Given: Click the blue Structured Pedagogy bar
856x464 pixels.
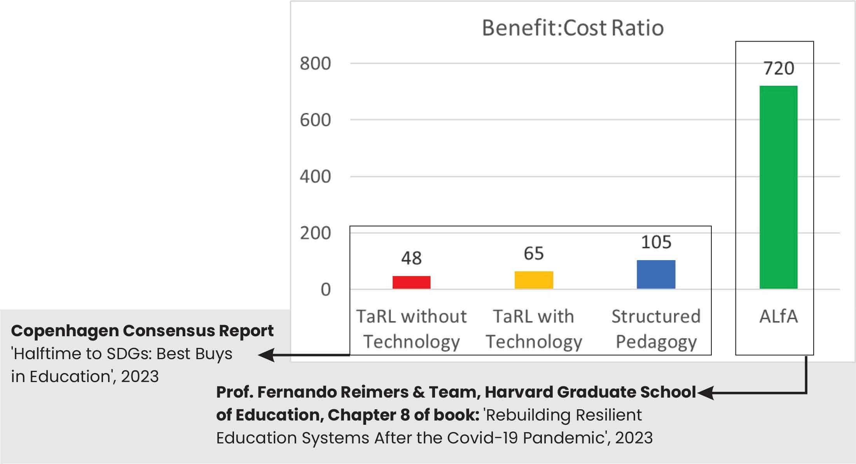Looking at the screenshot, I should coord(656,275).
